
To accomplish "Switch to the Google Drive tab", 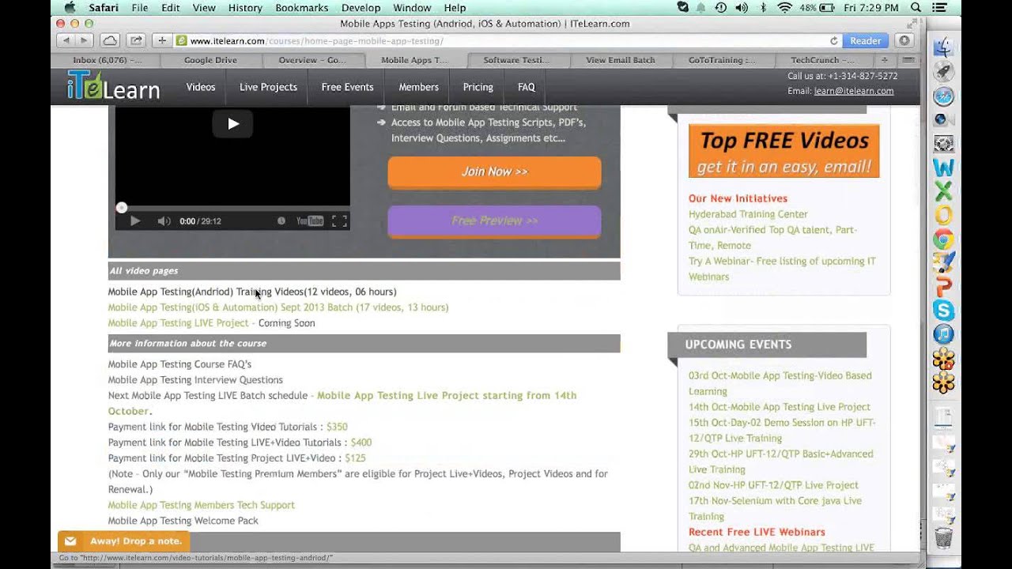I will point(210,60).
